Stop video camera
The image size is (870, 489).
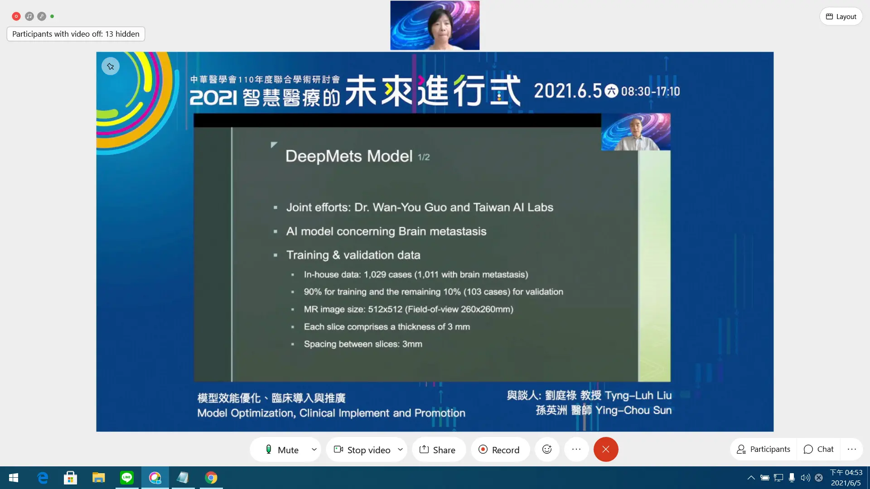[x=362, y=450]
